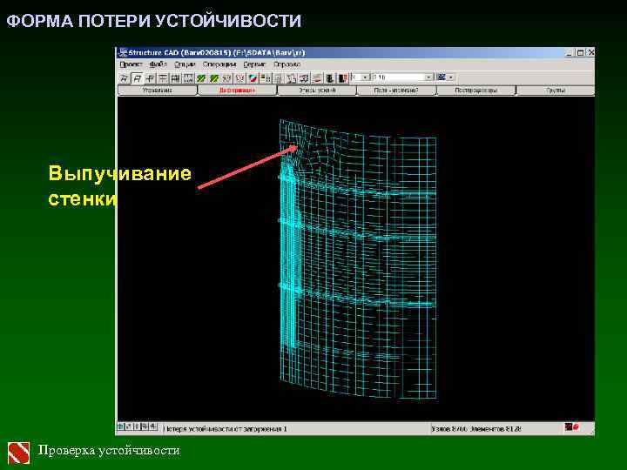This screenshot has height=470, width=627.
Task: Open the Операции menu
Action: pyautogui.click(x=219, y=64)
